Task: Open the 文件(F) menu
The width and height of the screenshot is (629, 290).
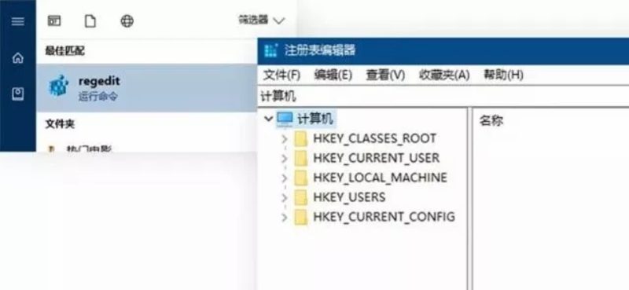Action: [281, 75]
